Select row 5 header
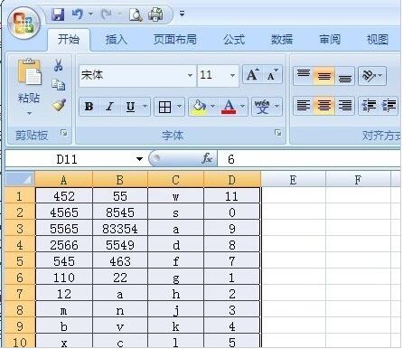The image size is (403, 349). tap(20, 261)
